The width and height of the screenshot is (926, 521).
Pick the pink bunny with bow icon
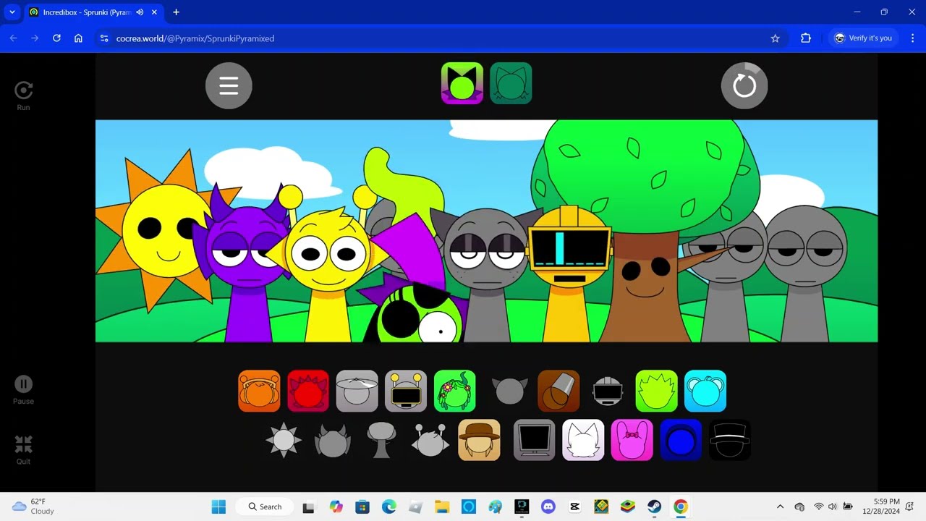[632, 440]
